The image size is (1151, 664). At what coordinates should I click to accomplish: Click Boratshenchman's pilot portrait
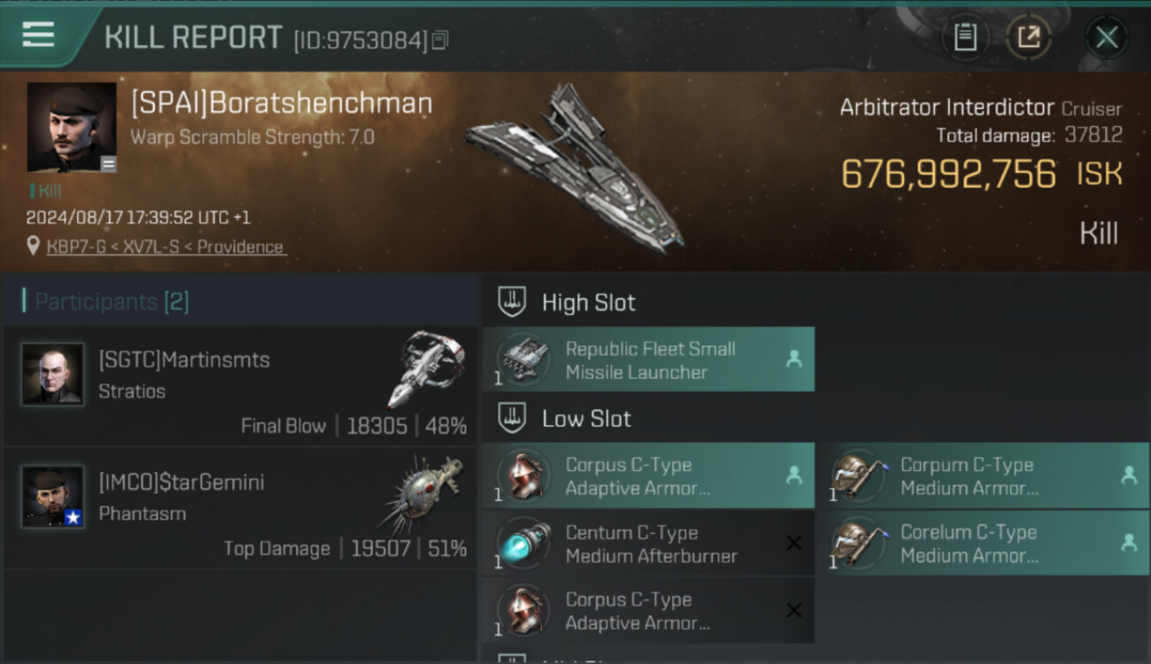(72, 127)
